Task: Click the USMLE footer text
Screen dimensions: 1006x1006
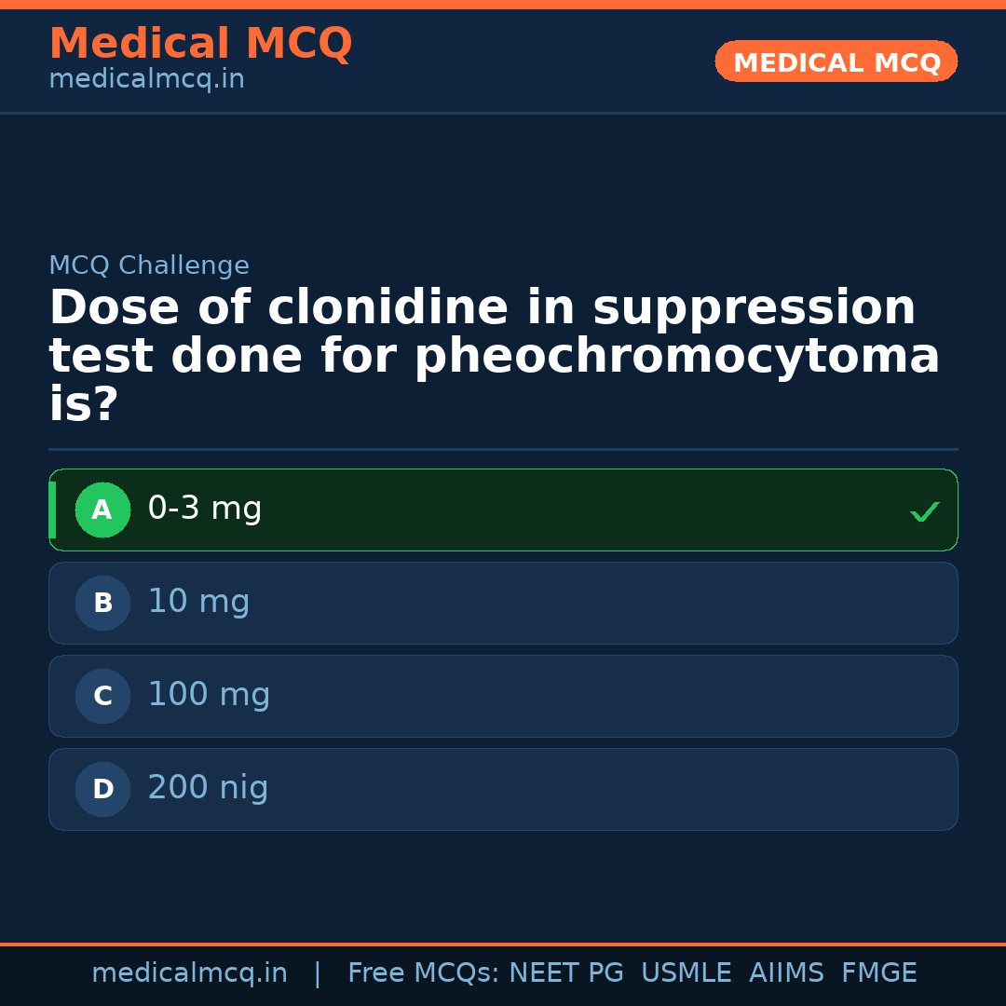Action: 686,973
